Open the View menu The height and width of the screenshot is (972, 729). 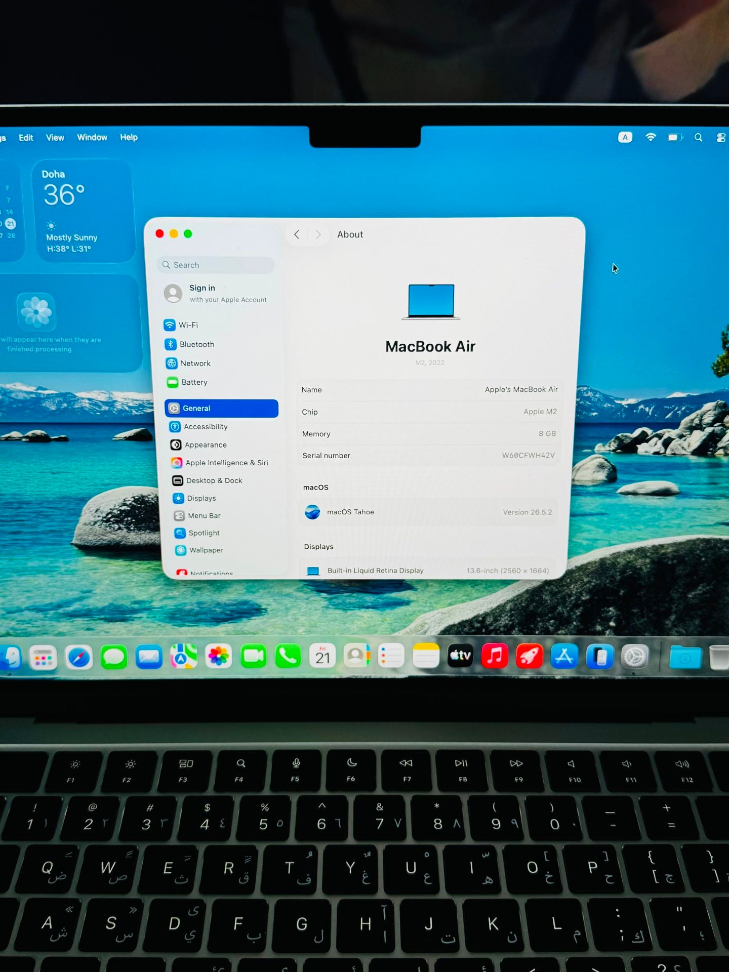tap(55, 138)
